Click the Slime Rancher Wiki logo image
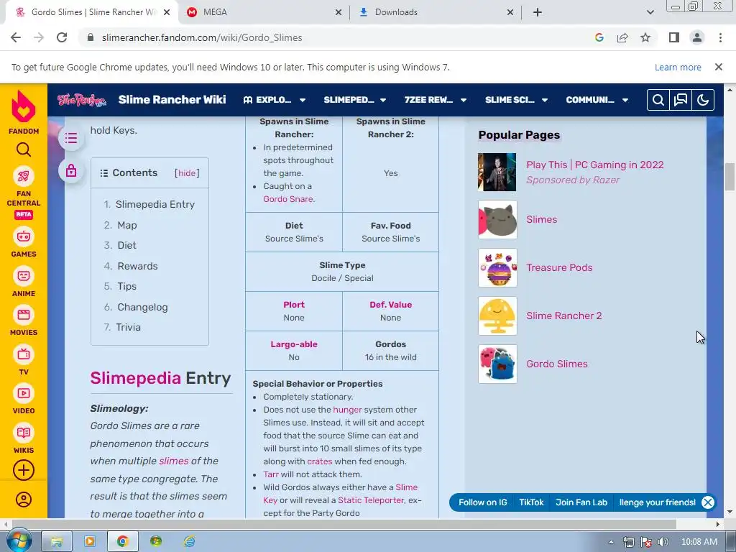This screenshot has height=552, width=736. click(x=82, y=100)
